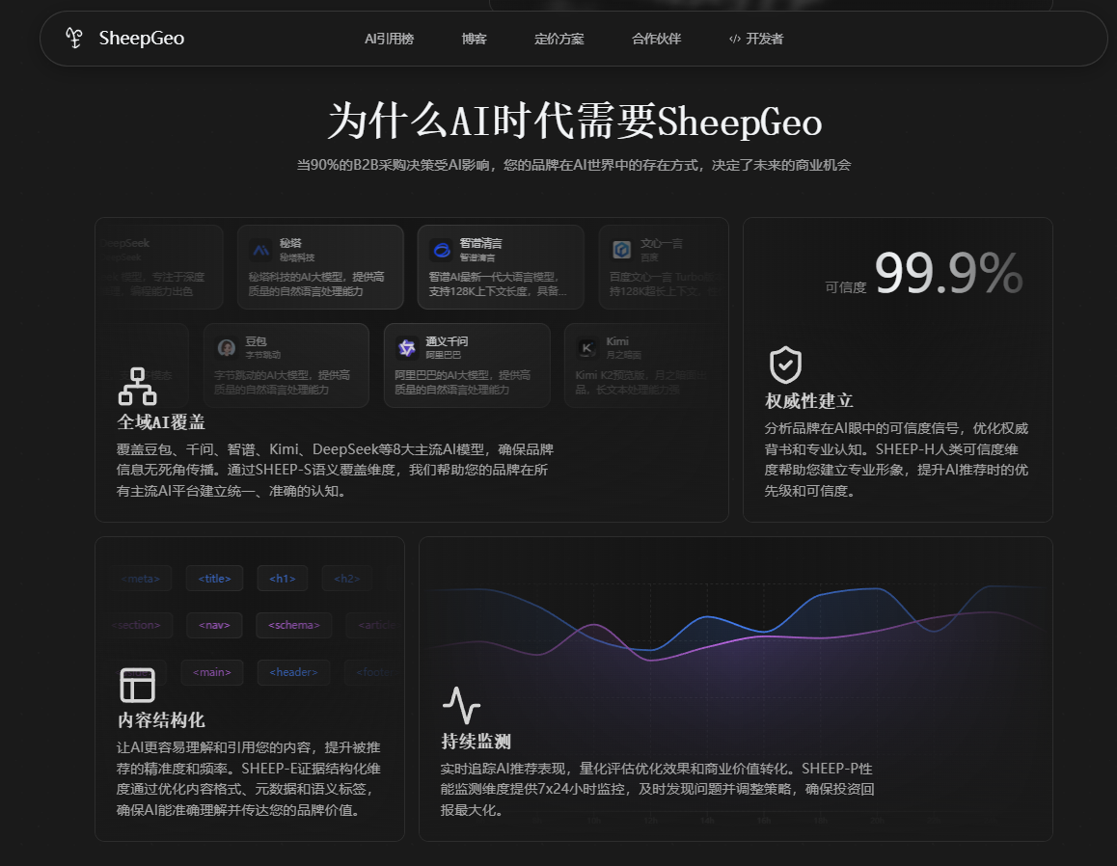The width and height of the screenshot is (1117, 866).
Task: Open the 开发者 link with code icon
Action: [x=756, y=39]
